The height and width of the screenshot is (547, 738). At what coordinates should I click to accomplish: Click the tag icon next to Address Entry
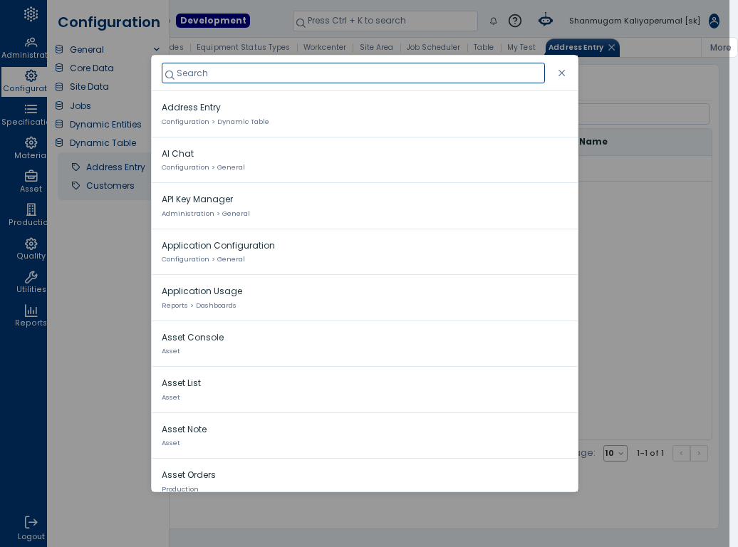76,167
